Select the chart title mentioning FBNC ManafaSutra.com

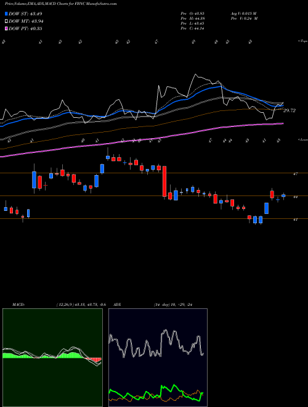tap(60, 4)
